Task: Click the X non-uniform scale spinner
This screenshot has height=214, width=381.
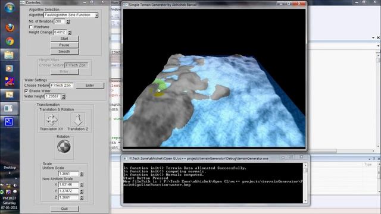Action: [82, 185]
